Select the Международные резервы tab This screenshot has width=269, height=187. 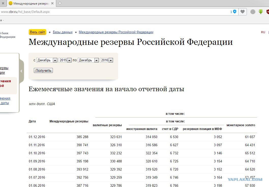click(x=31, y=3)
